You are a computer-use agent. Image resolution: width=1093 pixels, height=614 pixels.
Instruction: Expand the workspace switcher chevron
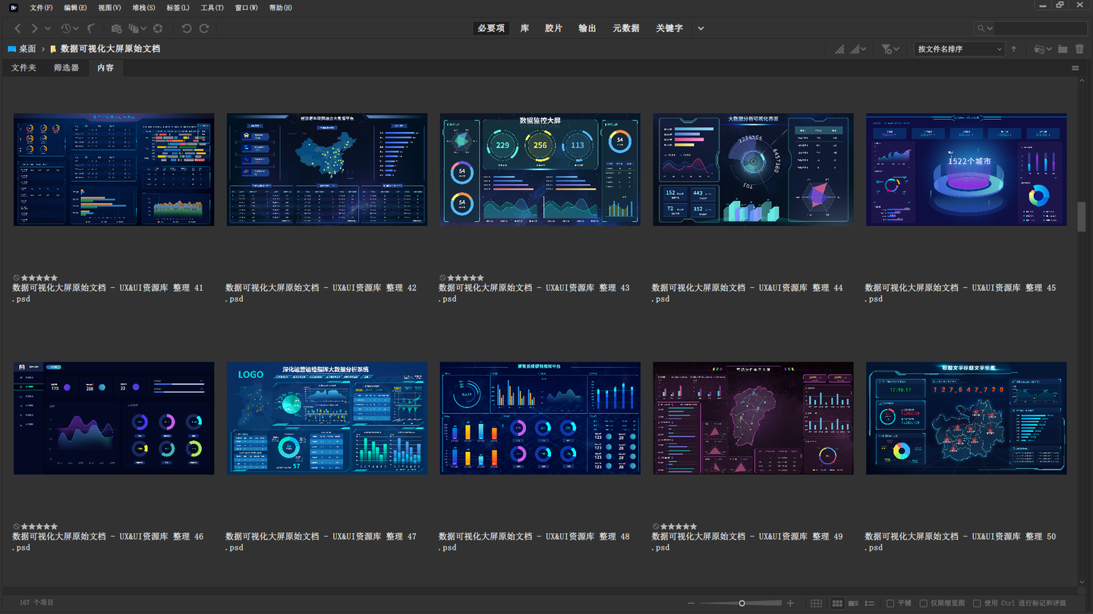(701, 29)
